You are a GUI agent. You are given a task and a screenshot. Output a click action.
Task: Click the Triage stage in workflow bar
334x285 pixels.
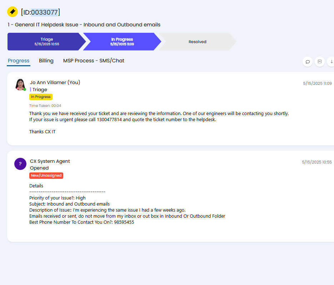point(47,42)
